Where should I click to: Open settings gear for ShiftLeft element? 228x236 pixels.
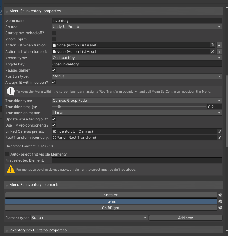(x=220, y=195)
